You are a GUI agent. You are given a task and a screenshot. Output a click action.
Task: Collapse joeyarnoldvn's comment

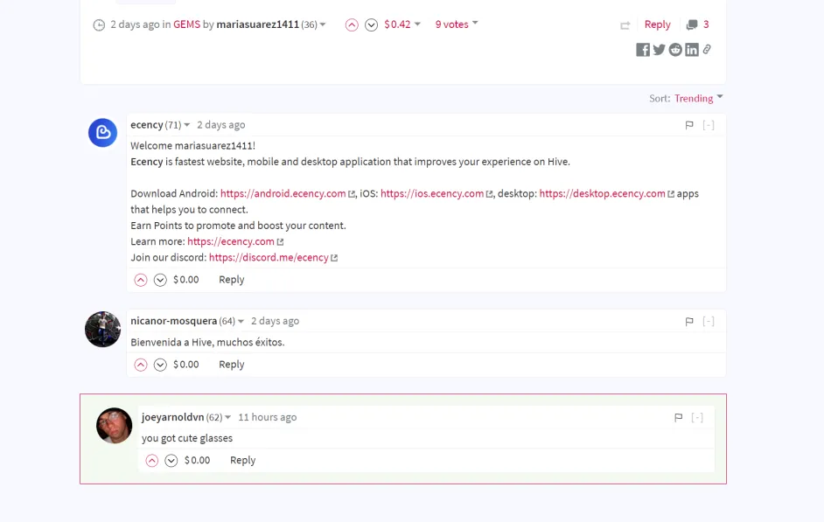click(x=697, y=417)
